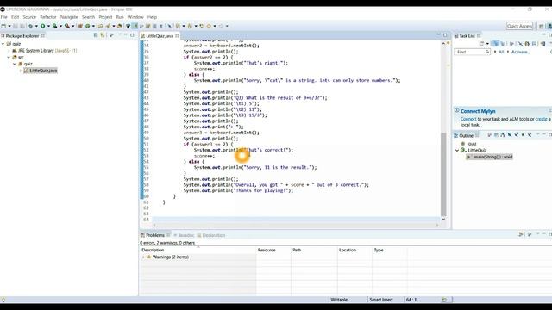The height and width of the screenshot is (310, 552).
Task: Click the New file toolbar icon
Action: (3, 26)
